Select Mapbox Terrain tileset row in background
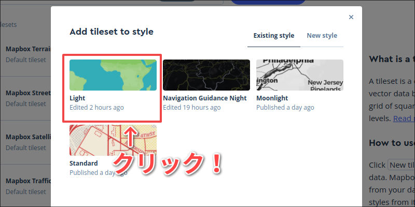This screenshot has height=207, width=415. pyautogui.click(x=25, y=54)
